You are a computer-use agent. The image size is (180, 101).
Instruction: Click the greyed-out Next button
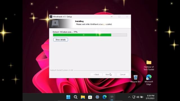point(108,74)
